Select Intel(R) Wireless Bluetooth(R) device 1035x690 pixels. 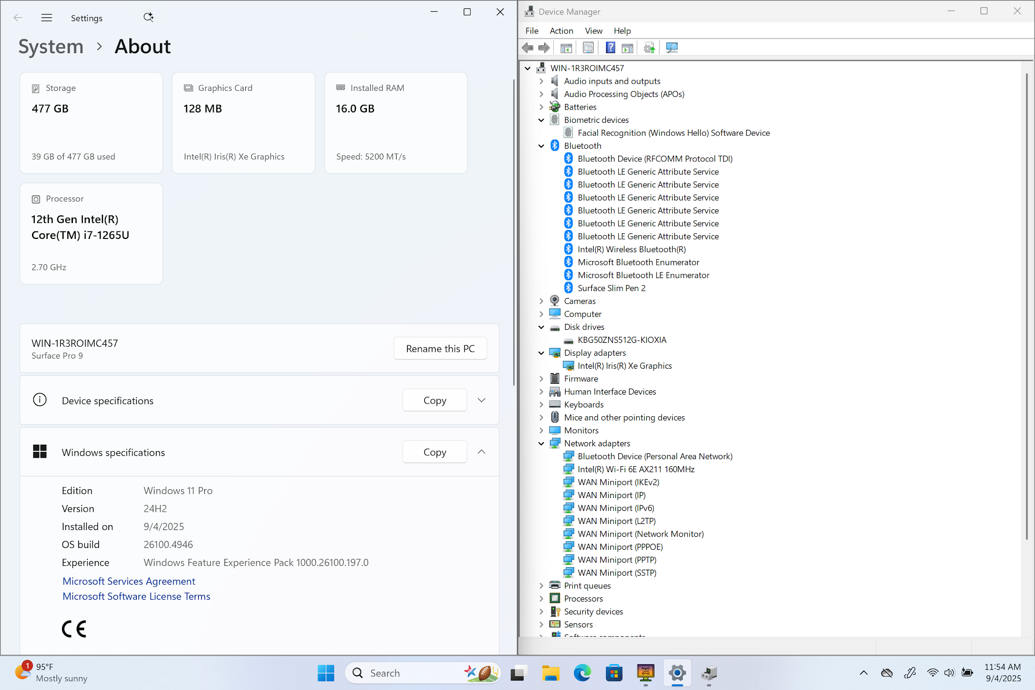632,249
